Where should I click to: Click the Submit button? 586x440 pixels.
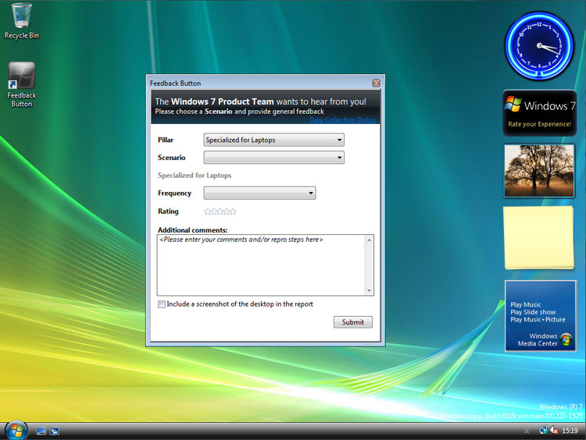353,322
